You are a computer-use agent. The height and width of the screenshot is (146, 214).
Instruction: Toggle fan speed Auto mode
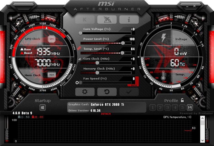pos(134,85)
